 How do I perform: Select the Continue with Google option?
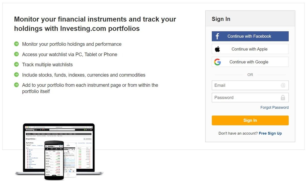(x=250, y=62)
